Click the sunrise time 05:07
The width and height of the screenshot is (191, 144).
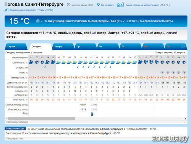[83, 105]
